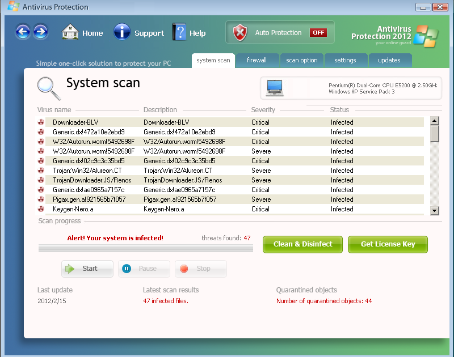Viewport: 454px width, 357px height.
Task: Click the threat icon beside Trojan:Win32/Alureon.CT
Action: pyautogui.click(x=41, y=170)
